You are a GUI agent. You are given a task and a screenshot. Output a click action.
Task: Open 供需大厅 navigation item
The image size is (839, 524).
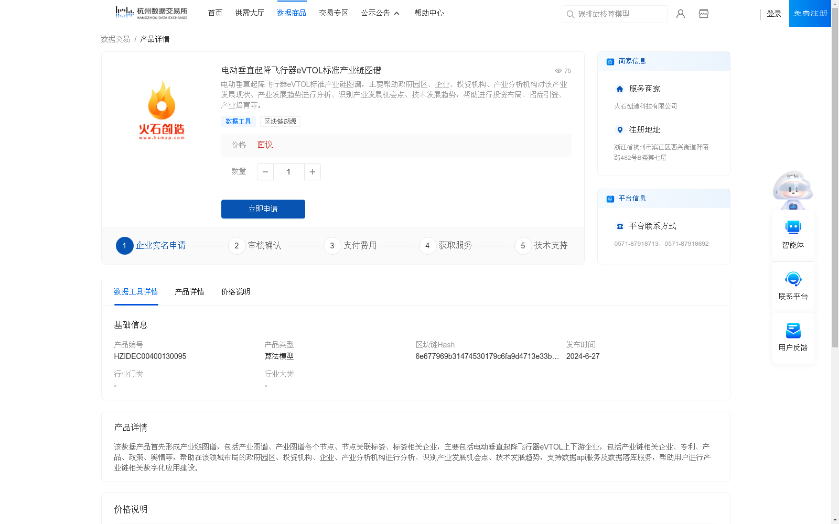click(250, 13)
